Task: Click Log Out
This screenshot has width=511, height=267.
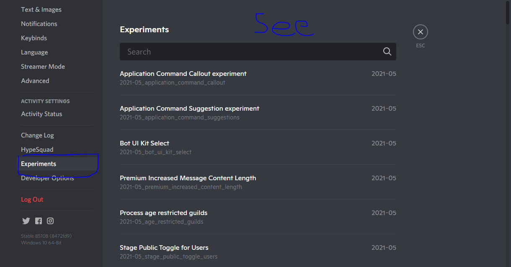Action: [32, 199]
